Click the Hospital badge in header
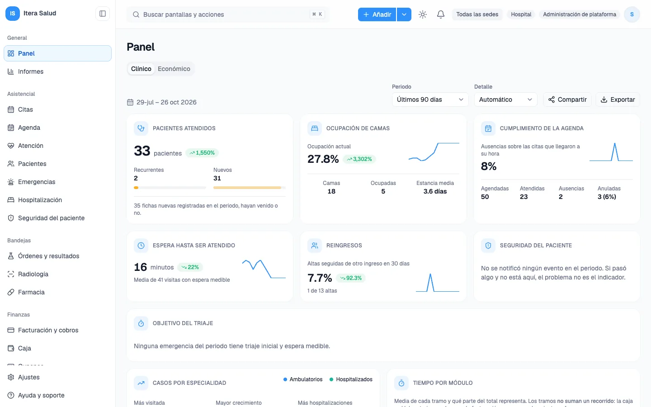This screenshot has height=407, width=651. [x=521, y=14]
